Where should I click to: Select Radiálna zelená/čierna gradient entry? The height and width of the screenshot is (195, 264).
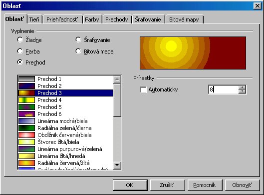click(66, 128)
